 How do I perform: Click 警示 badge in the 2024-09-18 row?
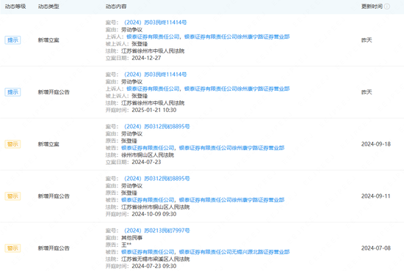(12, 144)
